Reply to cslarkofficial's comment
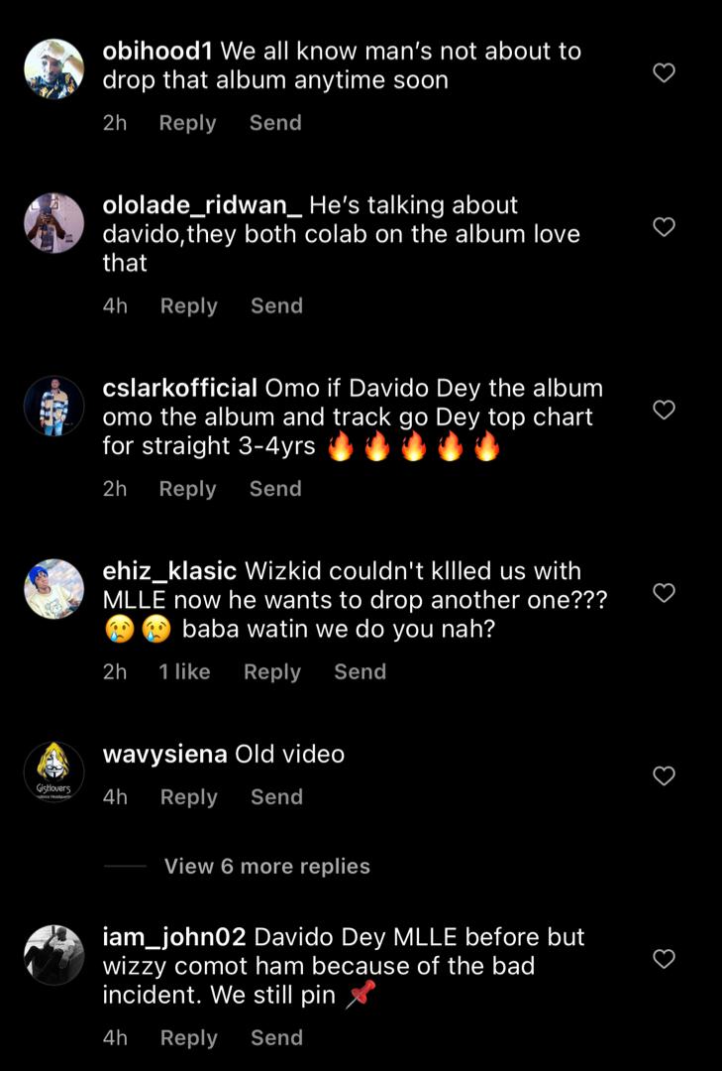 (187, 488)
